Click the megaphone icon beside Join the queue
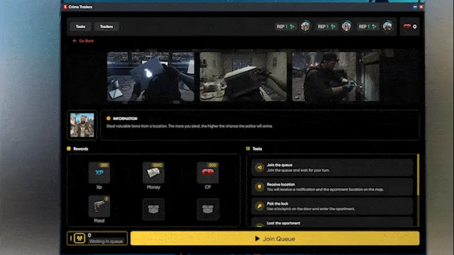This screenshot has width=454, height=255. coord(259,167)
